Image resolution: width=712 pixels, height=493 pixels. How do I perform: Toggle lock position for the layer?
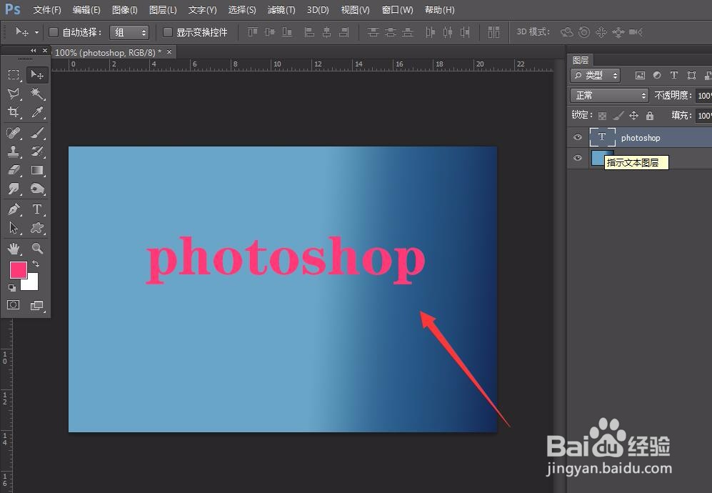point(634,116)
